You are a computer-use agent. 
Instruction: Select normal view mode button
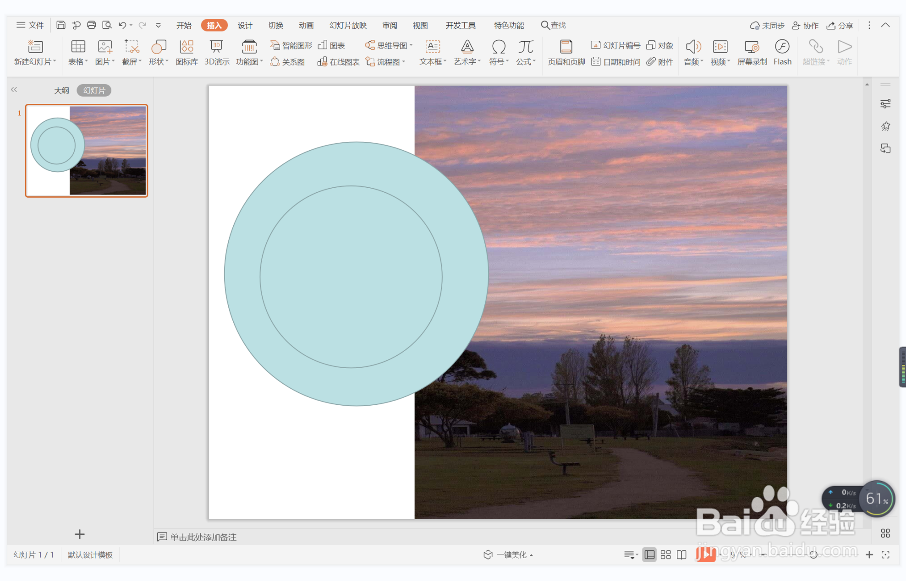[x=649, y=554]
